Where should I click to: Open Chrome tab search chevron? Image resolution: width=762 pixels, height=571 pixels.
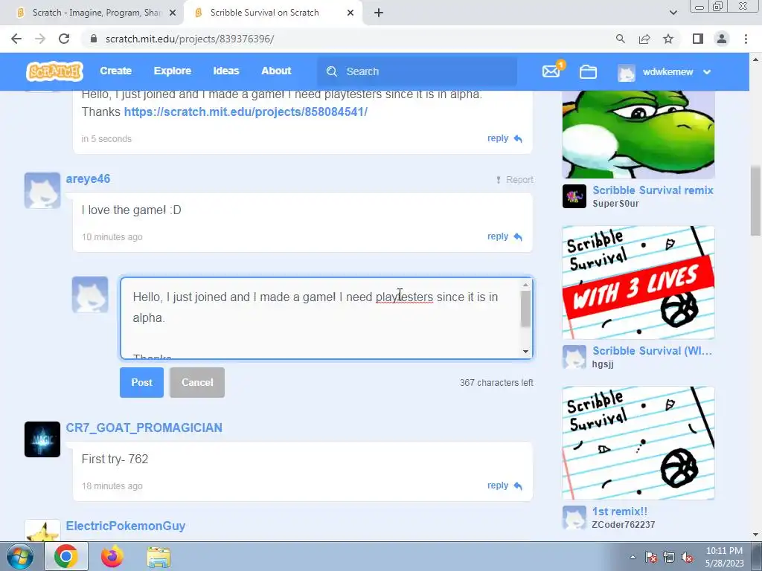[673, 13]
